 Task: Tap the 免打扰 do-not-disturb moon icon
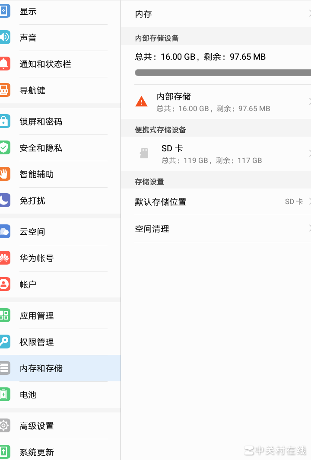pyautogui.click(x=4, y=201)
